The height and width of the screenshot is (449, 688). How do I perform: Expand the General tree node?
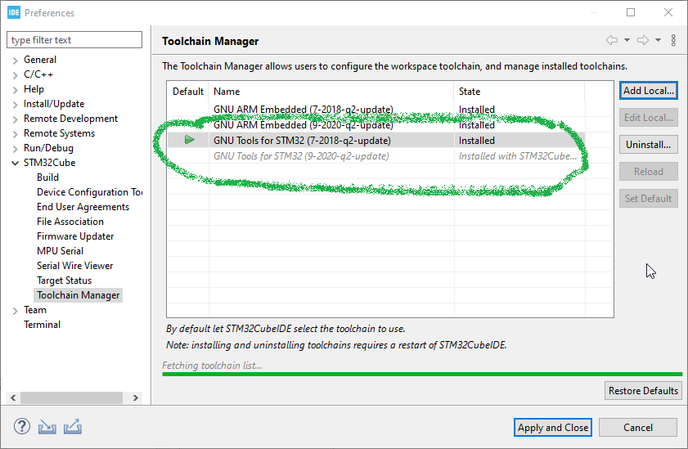pos(15,61)
